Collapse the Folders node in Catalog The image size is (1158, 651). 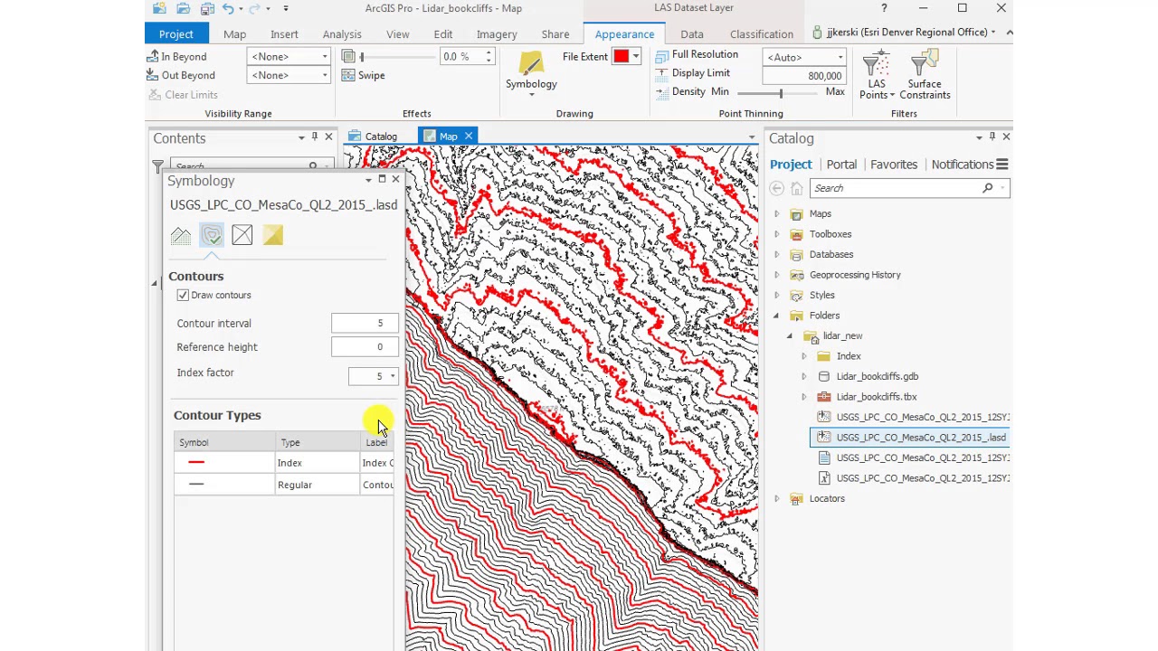click(x=776, y=316)
